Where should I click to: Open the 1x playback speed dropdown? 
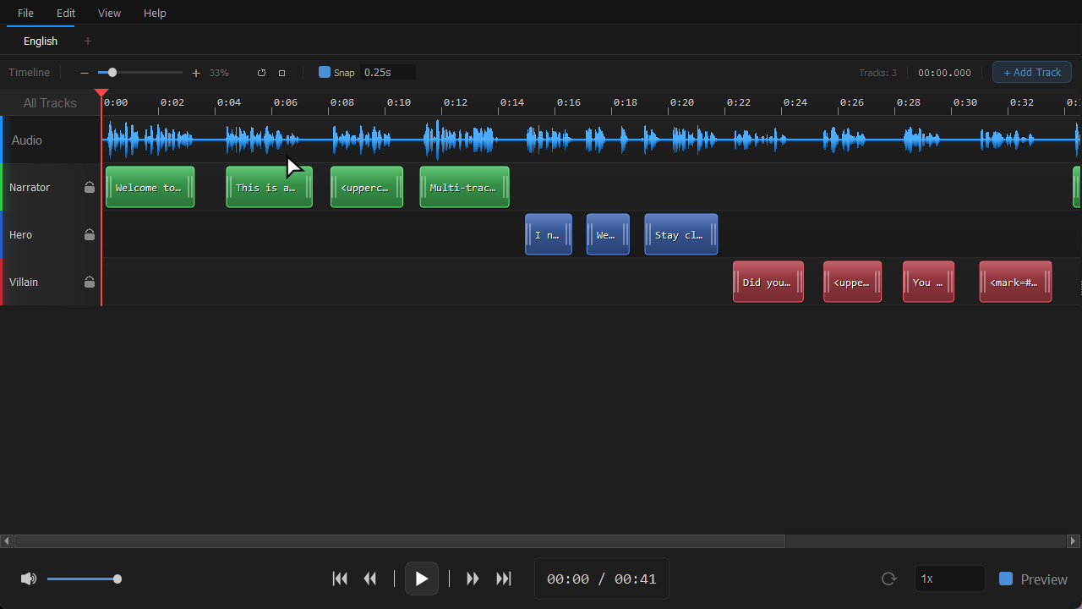pos(950,579)
